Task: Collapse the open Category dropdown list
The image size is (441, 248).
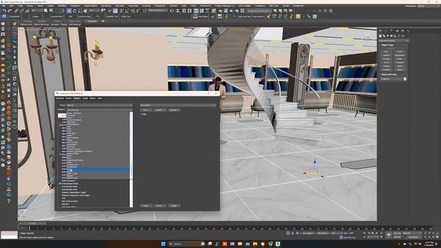Action: click(99, 110)
